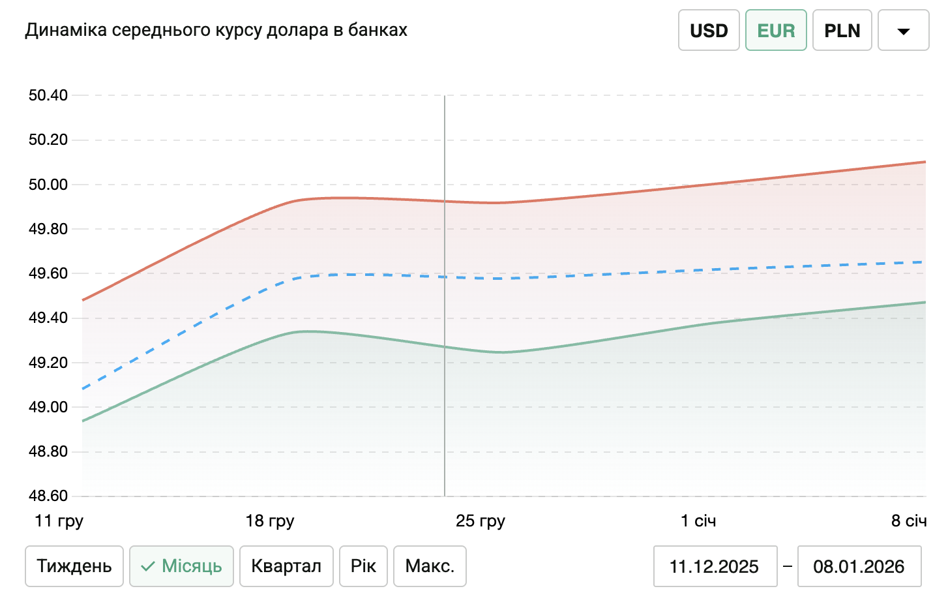The height and width of the screenshot is (608, 948).
Task: Click the 25 гру axis label
Action: click(x=481, y=521)
